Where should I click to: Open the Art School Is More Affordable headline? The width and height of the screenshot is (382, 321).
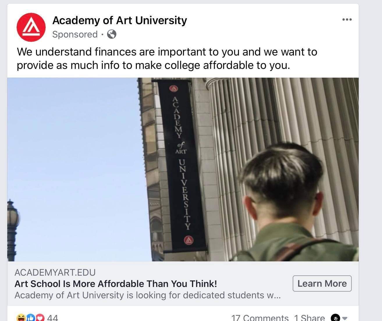pyautogui.click(x=116, y=284)
